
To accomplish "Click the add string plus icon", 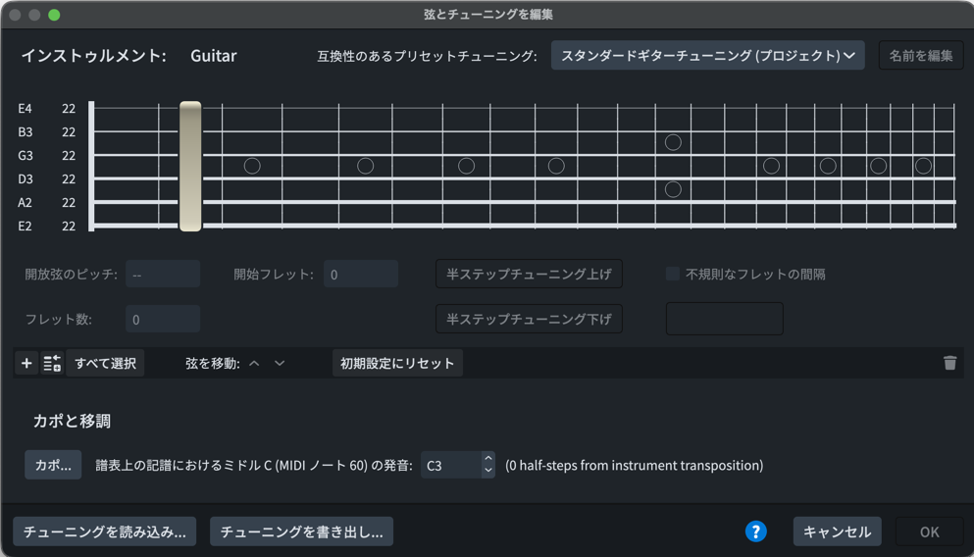I will pos(26,364).
